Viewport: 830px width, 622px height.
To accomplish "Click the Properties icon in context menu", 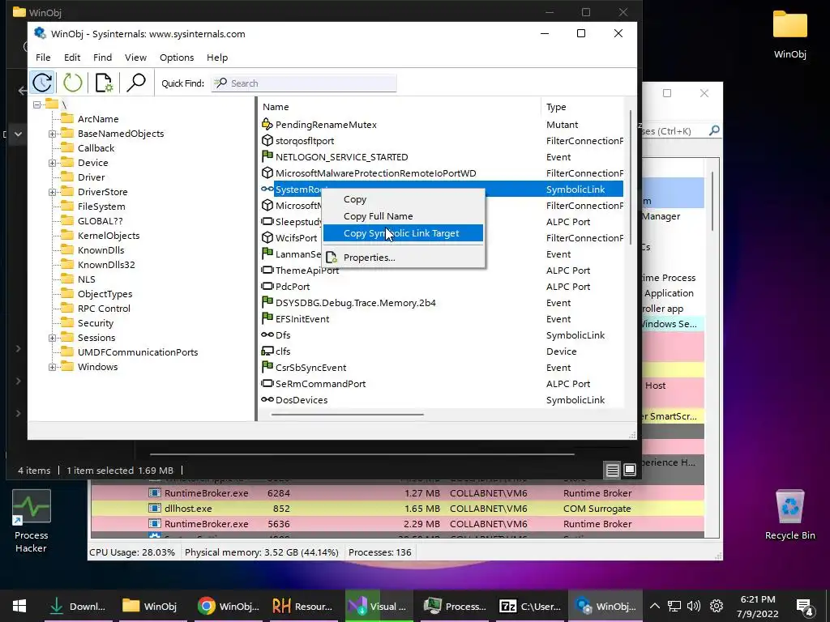I will click(x=332, y=258).
